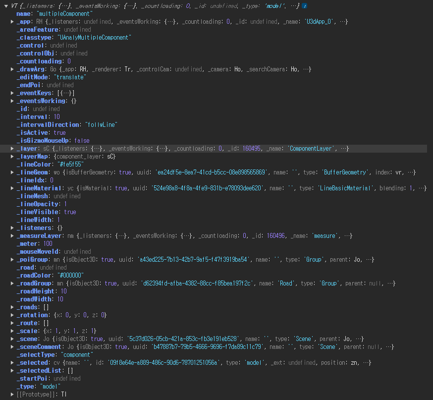Viewport: 433px width, 400px height.
Task: Click the _classtype "UAnalyMultipleComponent" value
Action: [x=94, y=37]
